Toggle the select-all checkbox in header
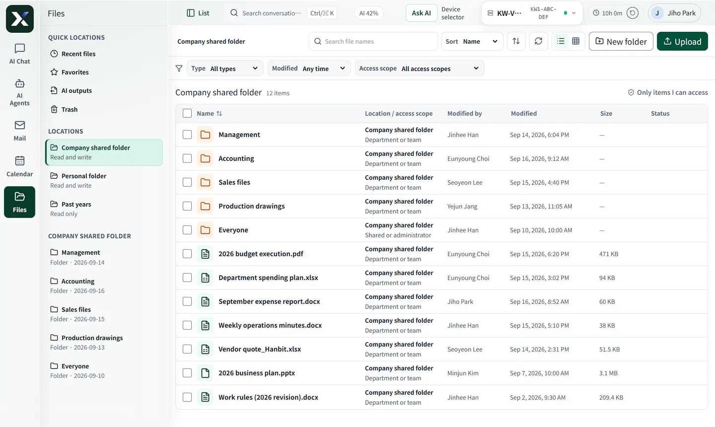 coord(187,113)
